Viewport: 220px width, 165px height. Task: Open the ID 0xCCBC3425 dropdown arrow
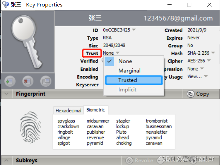tap(134, 30)
